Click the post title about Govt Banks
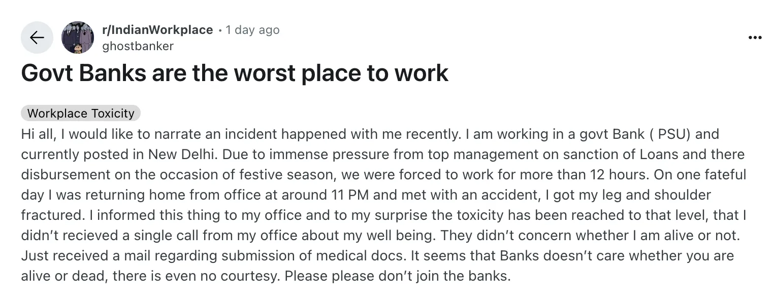This screenshot has width=775, height=306. click(x=235, y=73)
